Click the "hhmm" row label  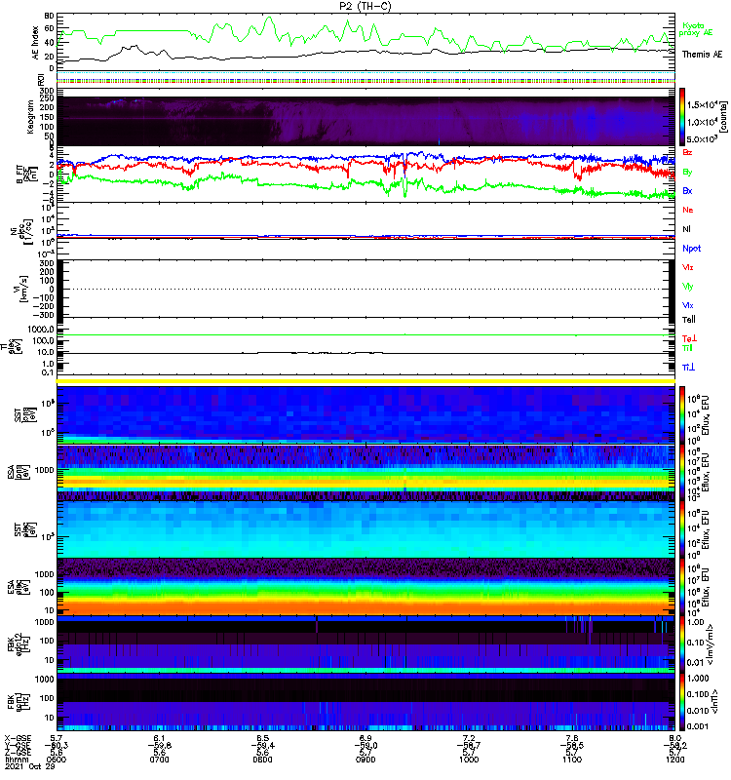(x=15, y=760)
